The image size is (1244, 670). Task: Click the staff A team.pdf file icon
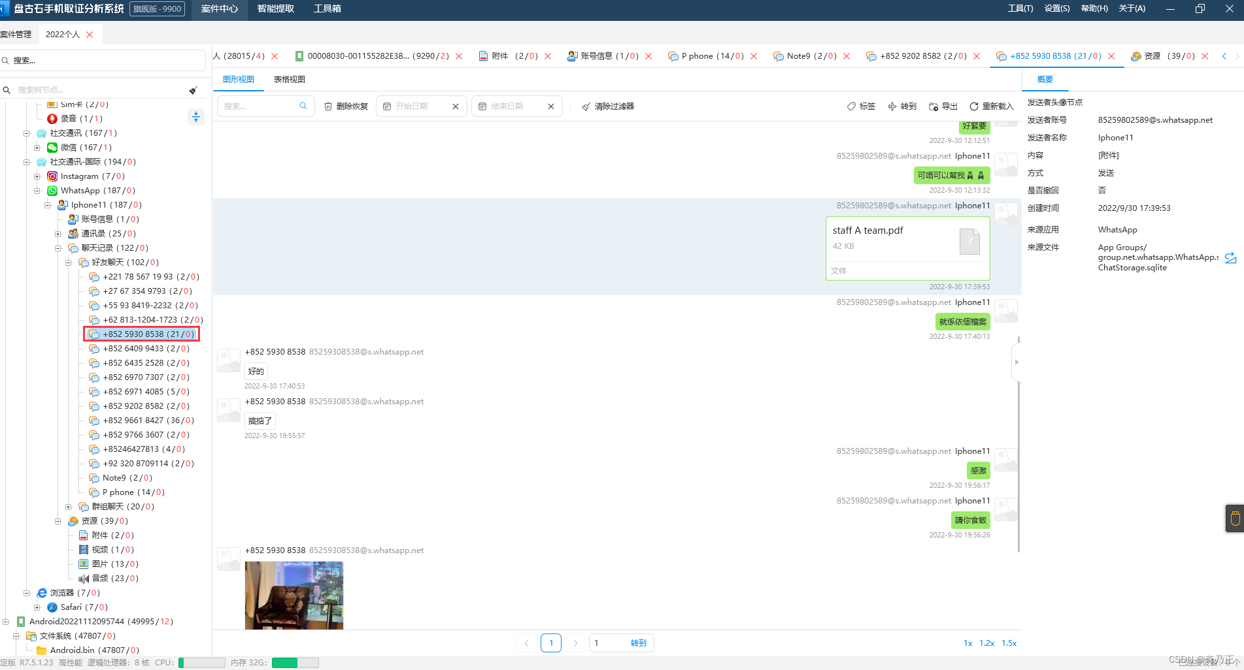[969, 241]
